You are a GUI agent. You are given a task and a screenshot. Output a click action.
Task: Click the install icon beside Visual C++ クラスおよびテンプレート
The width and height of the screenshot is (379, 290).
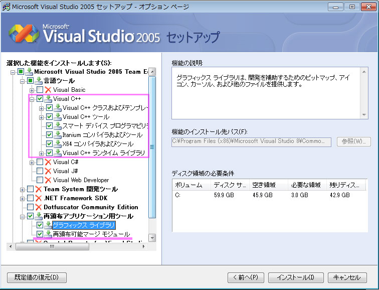coord(58,108)
